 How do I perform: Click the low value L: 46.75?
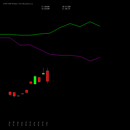[x=66, y=9]
